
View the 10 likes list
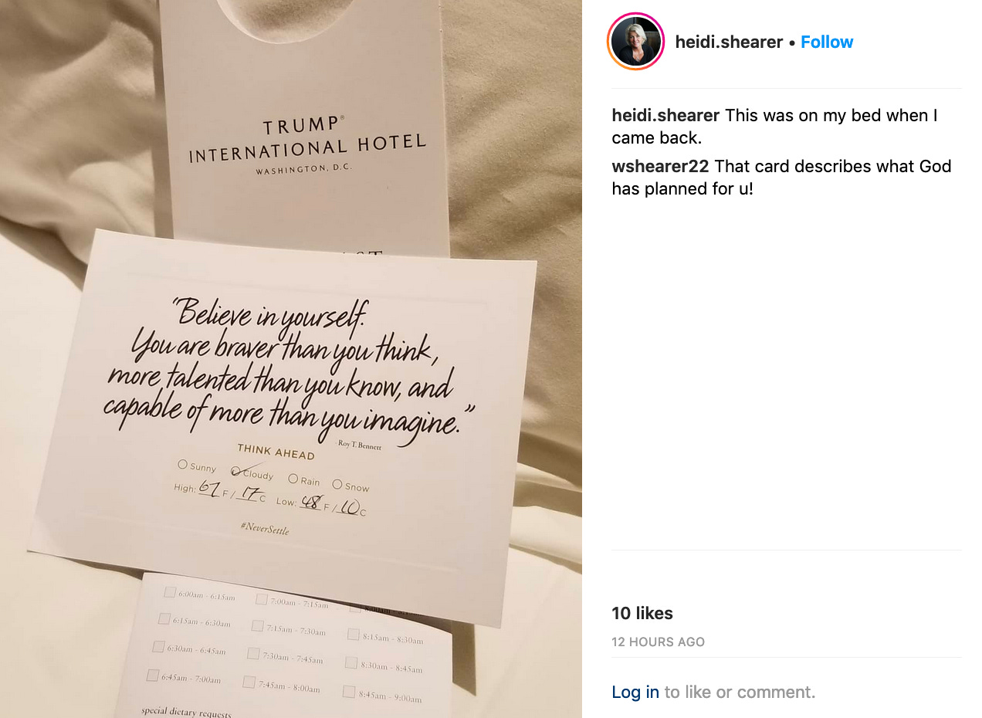point(642,613)
